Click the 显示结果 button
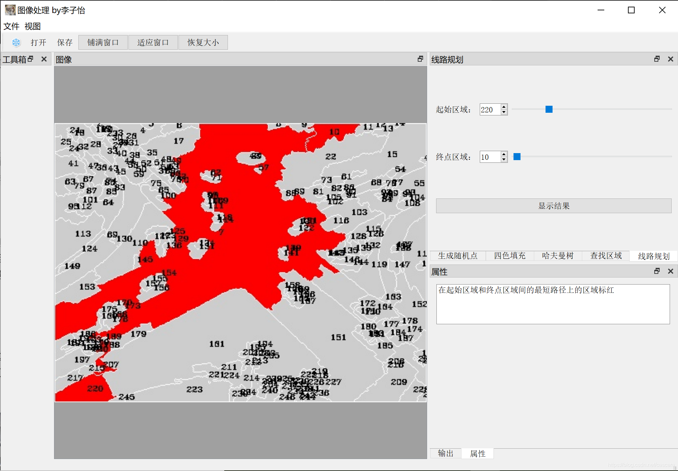This screenshot has width=678, height=471. tap(554, 206)
